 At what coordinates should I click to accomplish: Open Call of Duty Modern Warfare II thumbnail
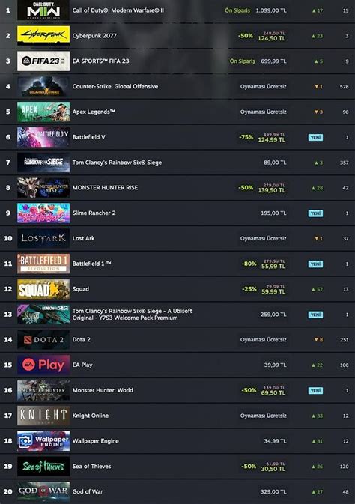pos(43,10)
